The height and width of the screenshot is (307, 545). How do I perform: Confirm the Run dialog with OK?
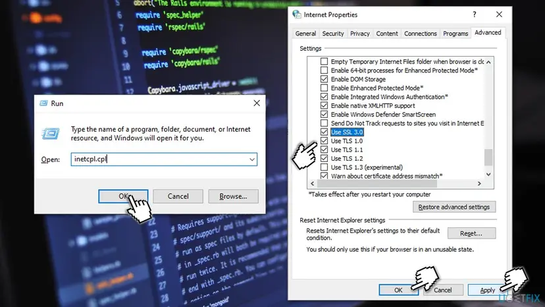click(x=123, y=196)
